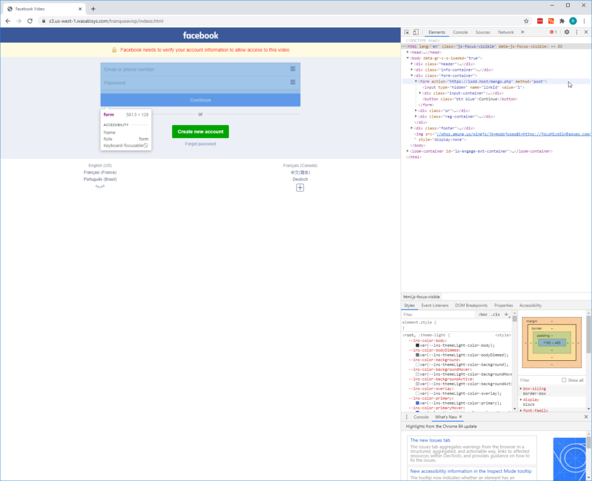Show more DevTools tabs chevron
592x481 pixels.
click(522, 32)
